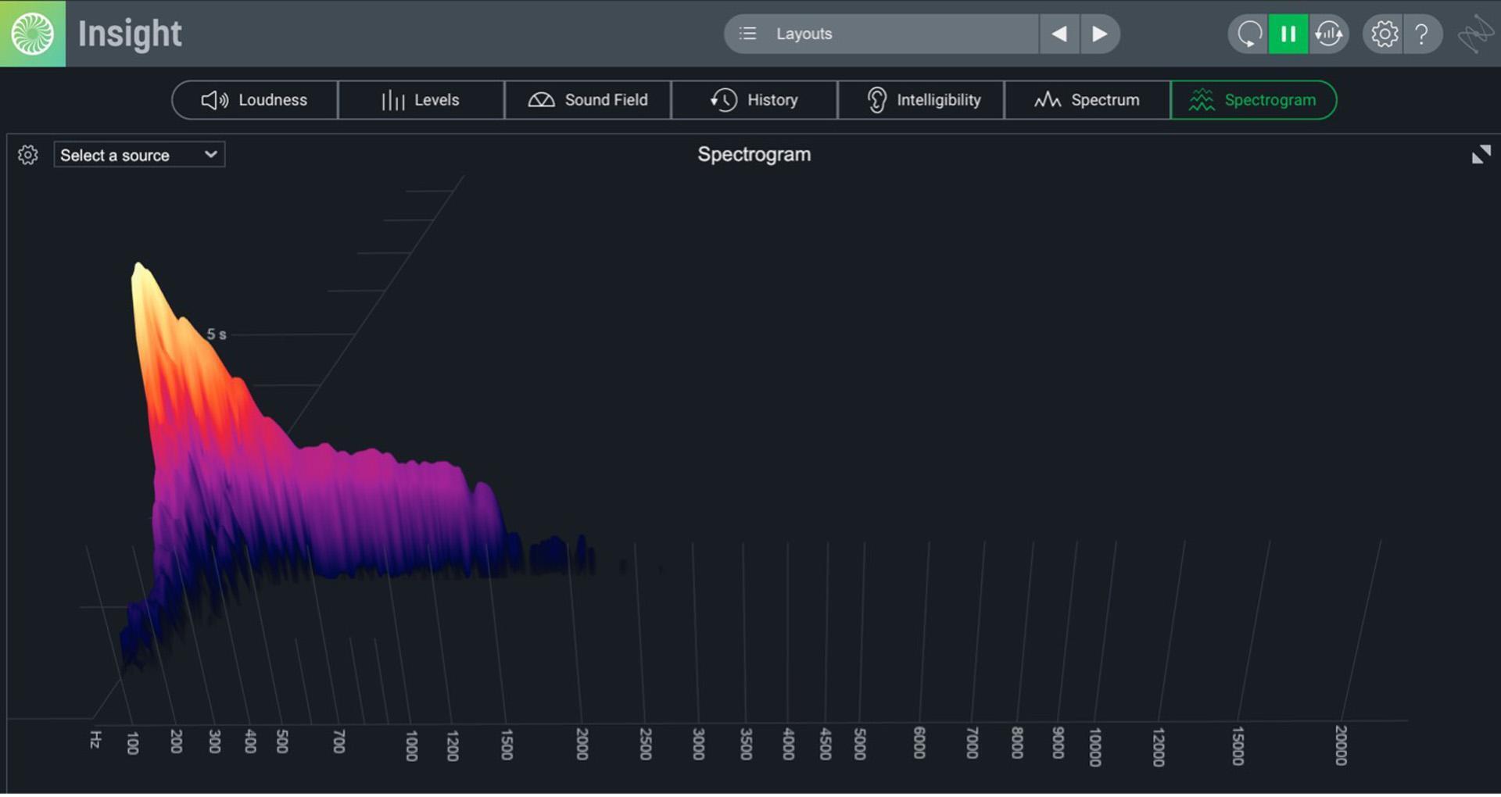Pause the metering with the green button
The height and width of the screenshot is (797, 1501).
coord(1288,34)
